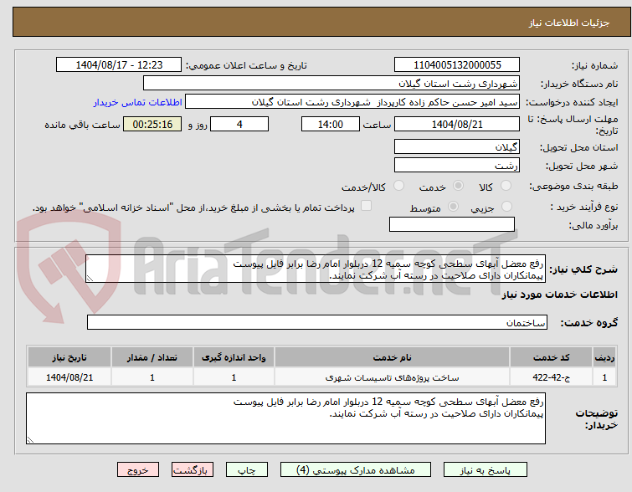Select the خدمت radio button
Screen dimensions: 632x492
click(458, 186)
